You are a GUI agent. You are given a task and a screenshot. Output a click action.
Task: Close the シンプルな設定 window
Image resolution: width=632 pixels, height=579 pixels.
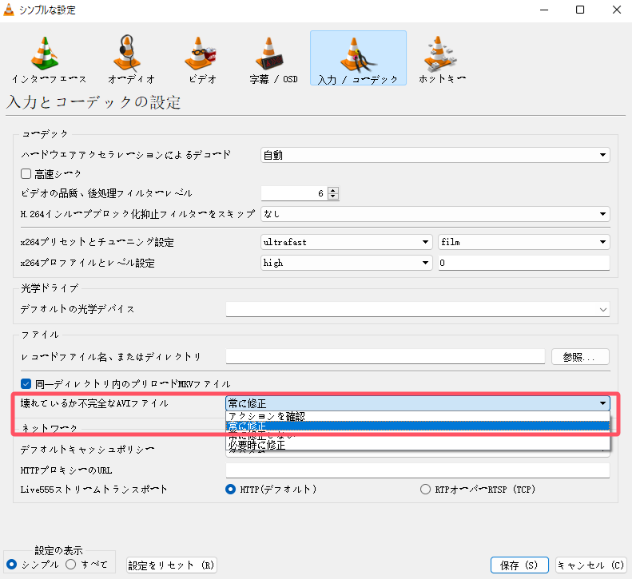coord(617,10)
